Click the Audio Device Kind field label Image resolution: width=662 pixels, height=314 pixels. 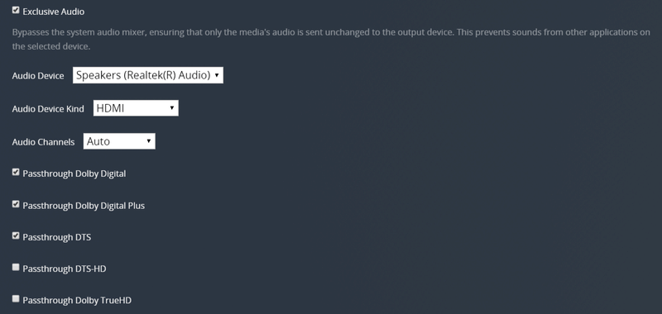click(x=48, y=109)
